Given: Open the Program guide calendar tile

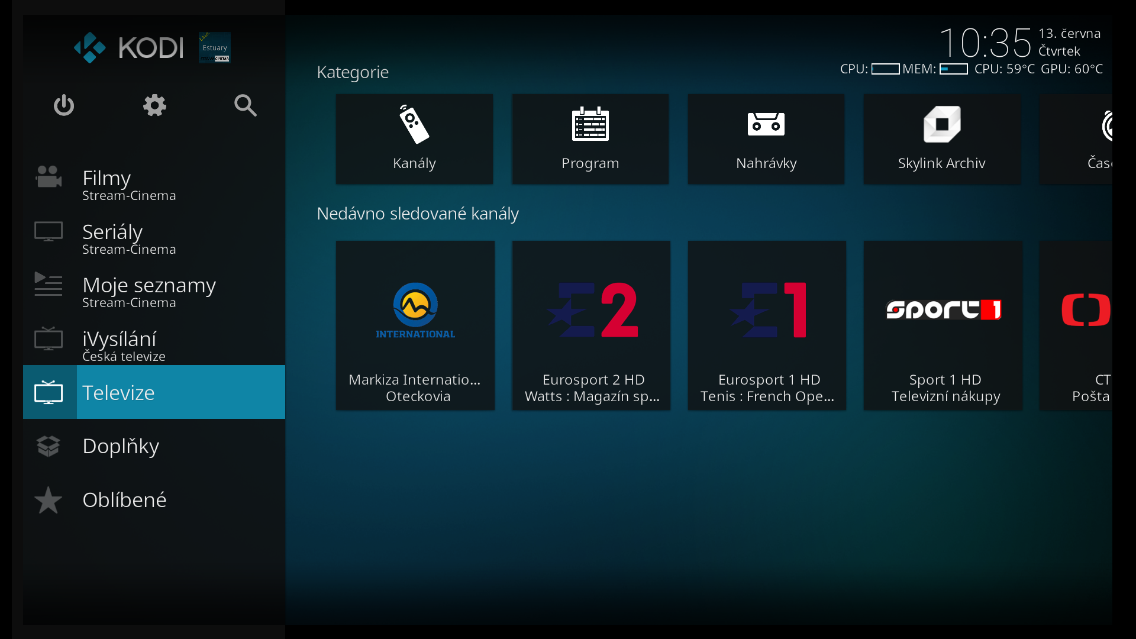Looking at the screenshot, I should point(590,139).
